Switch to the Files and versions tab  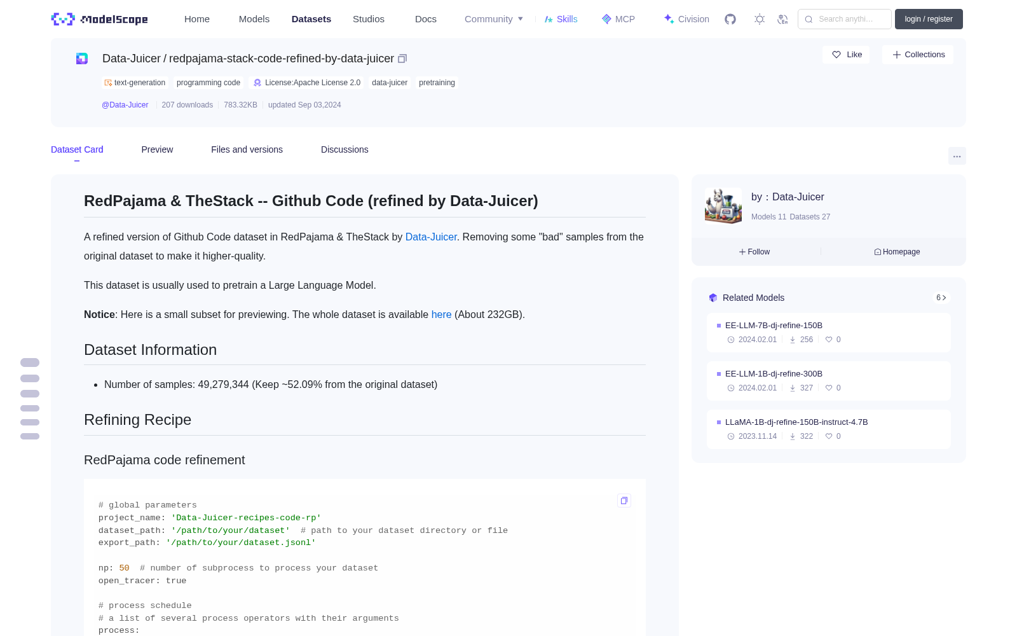pos(247,149)
